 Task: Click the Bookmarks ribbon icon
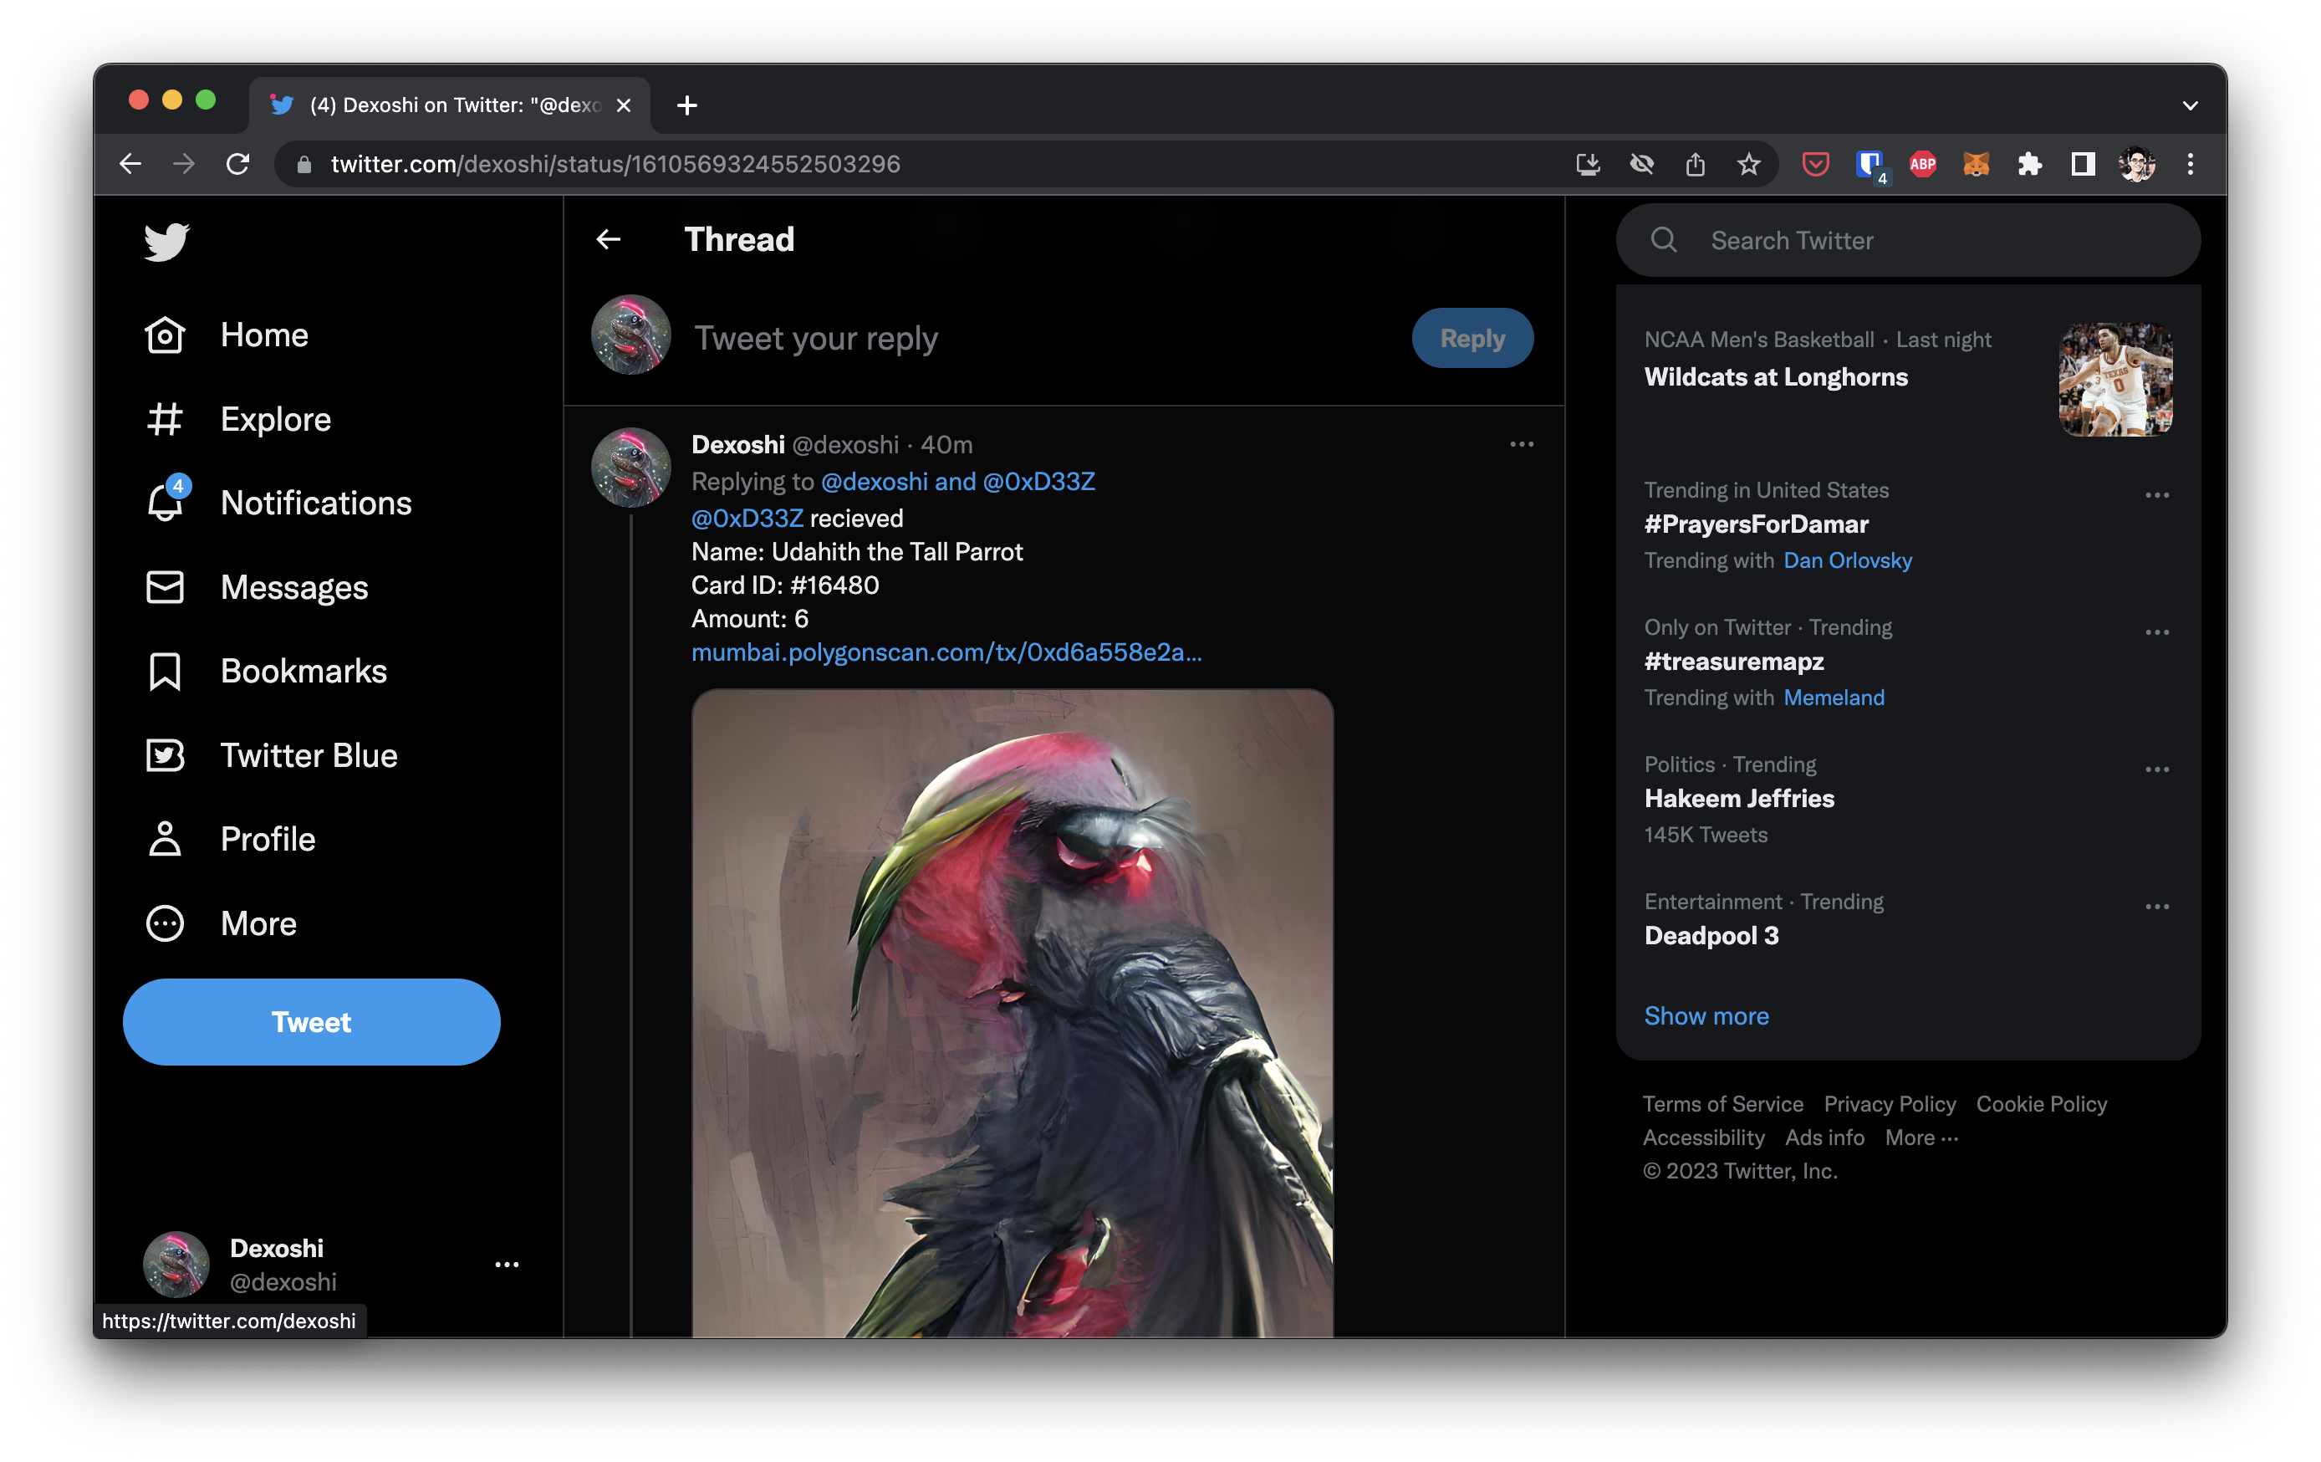[x=165, y=672]
